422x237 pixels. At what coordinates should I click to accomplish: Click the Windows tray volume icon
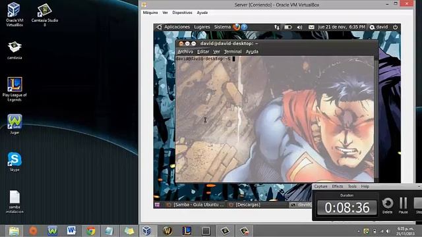coord(388,231)
